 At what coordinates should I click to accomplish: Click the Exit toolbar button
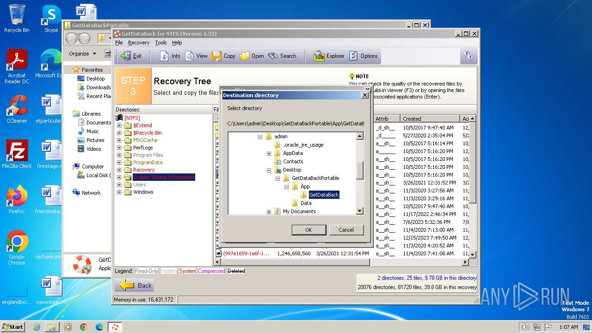(x=131, y=56)
